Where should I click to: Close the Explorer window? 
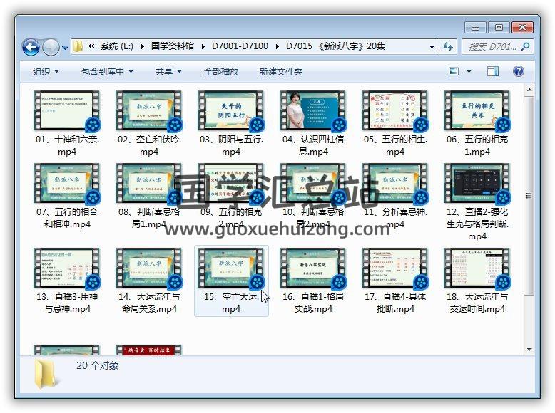point(522,28)
